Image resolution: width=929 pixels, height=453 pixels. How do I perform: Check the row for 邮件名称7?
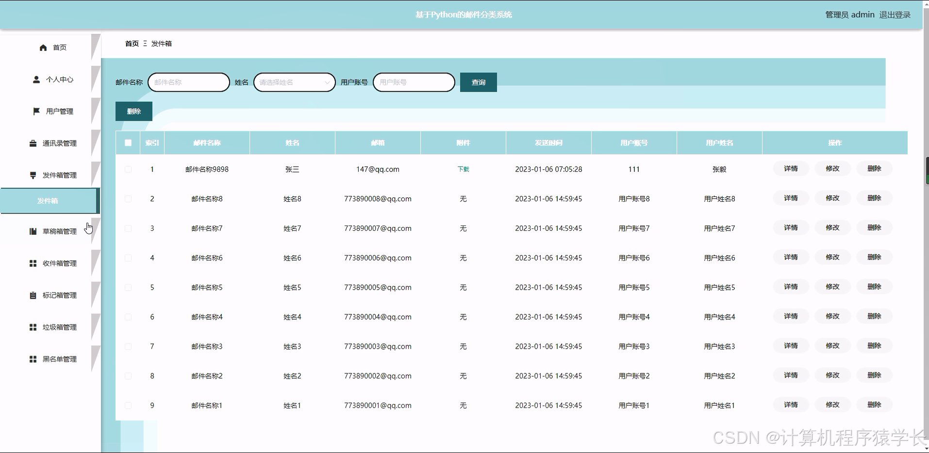(x=128, y=228)
